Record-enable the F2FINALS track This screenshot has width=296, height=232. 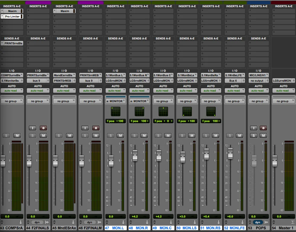[x=43, y=128]
